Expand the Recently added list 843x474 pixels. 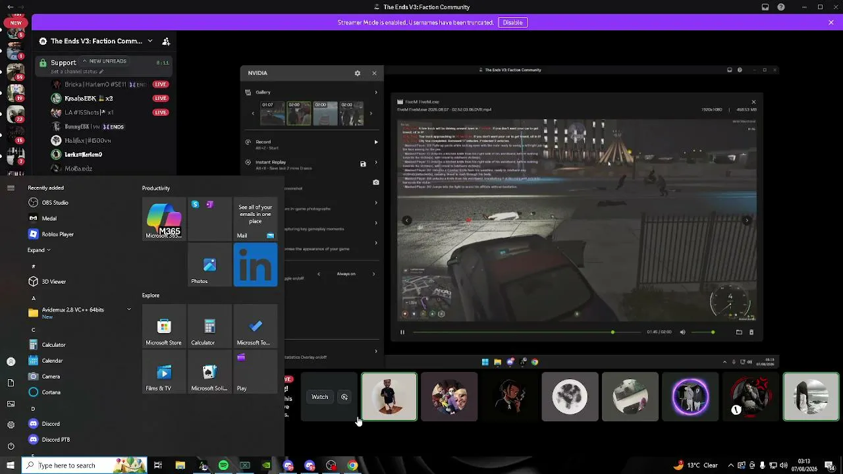coord(39,250)
